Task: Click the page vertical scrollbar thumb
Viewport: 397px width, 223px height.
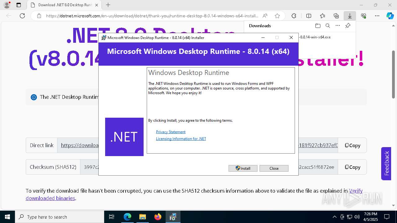Action: click(x=394, y=74)
